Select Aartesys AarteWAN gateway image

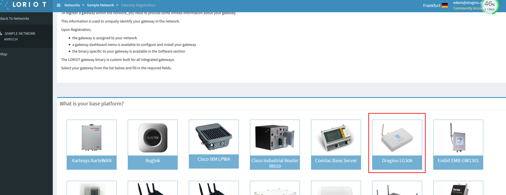[x=92, y=138]
